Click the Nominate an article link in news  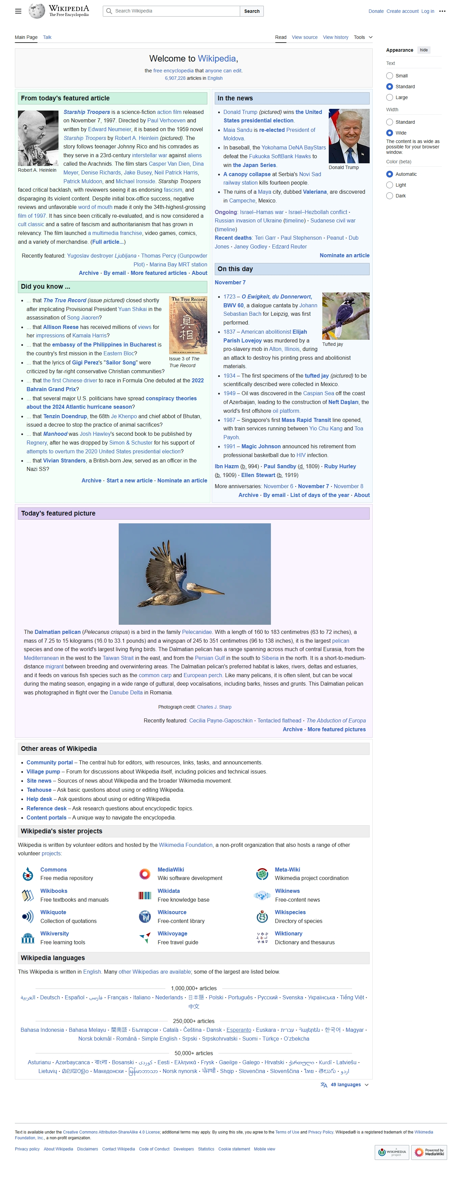(345, 256)
